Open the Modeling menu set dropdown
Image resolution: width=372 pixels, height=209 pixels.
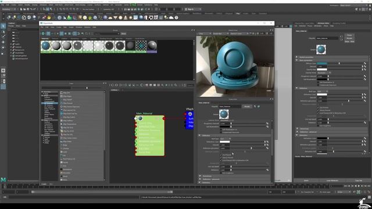(x=9, y=9)
